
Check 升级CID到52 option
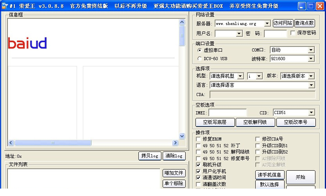258,152
